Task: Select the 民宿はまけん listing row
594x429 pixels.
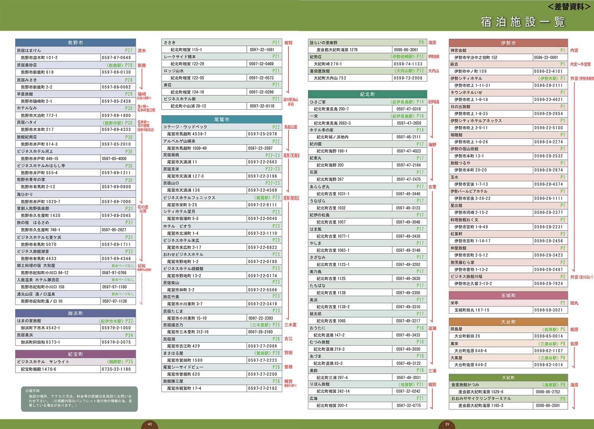Action: (75, 51)
